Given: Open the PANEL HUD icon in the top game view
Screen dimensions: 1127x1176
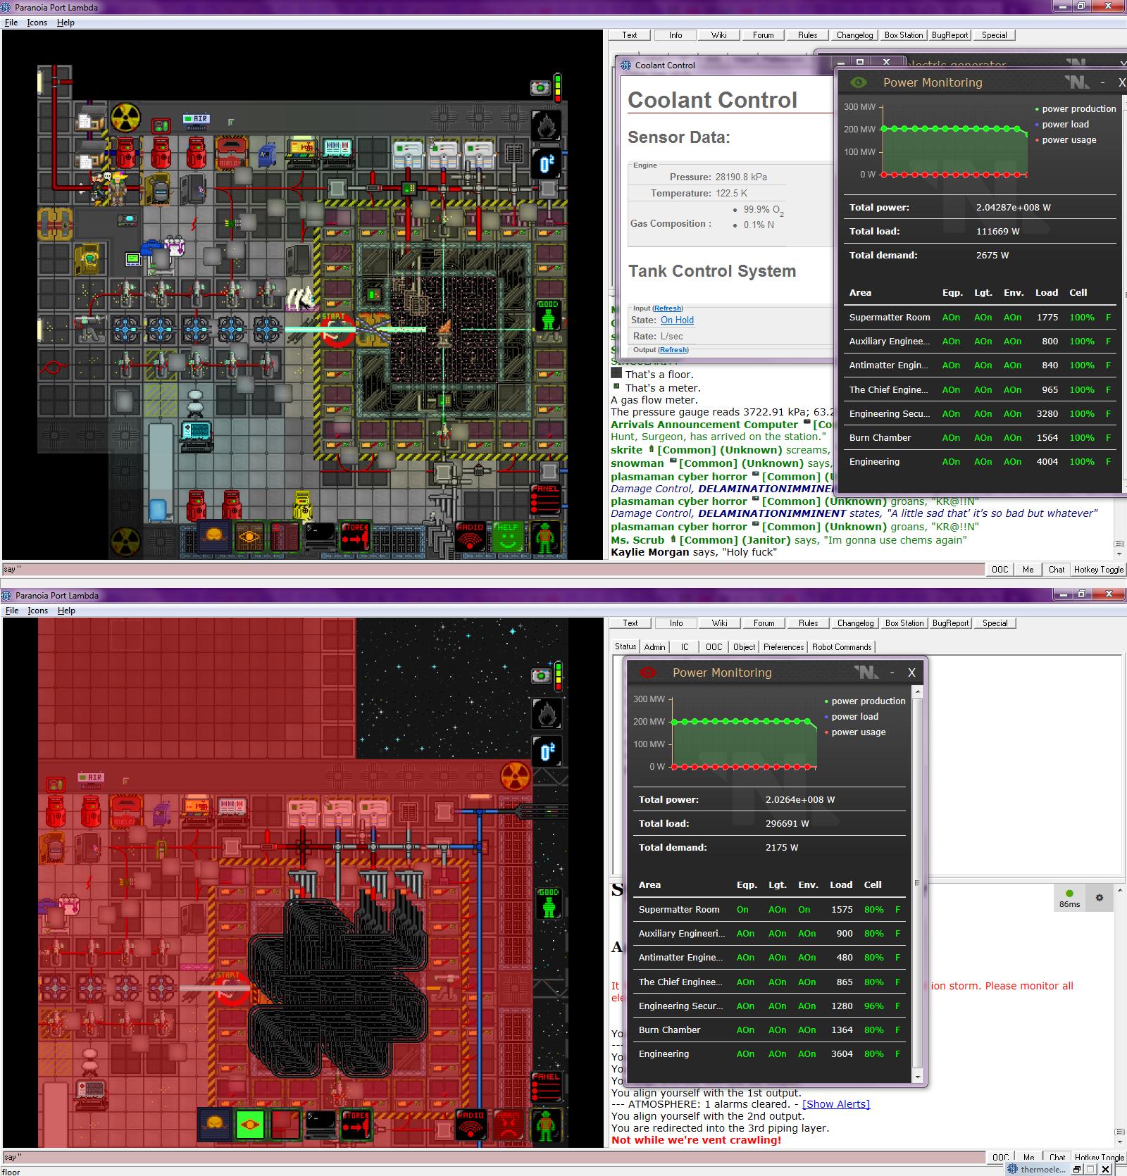Looking at the screenshot, I should (x=547, y=498).
